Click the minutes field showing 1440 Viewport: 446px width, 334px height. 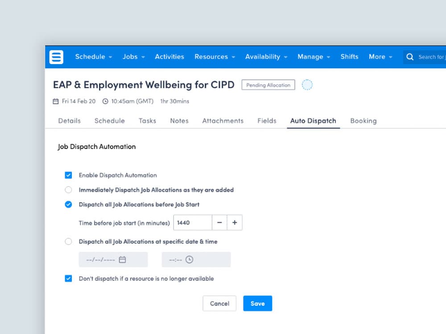(193, 223)
